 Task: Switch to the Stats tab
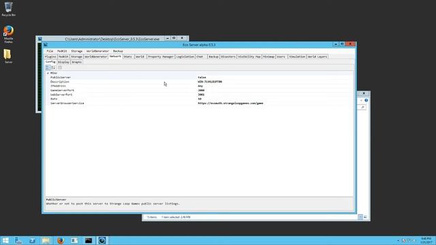pyautogui.click(x=128, y=56)
